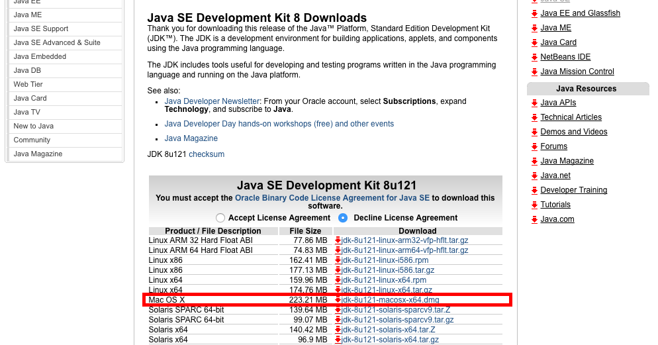658x345 pixels.
Task: Click download icon for macosx-x64.dmg
Action: 338,300
